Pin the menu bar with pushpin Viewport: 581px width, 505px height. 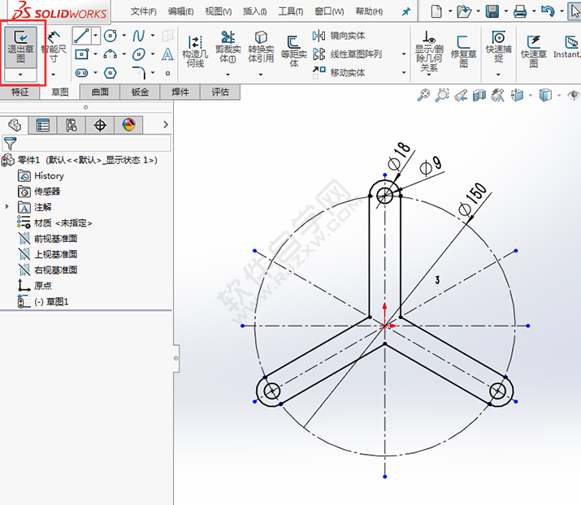[x=406, y=11]
